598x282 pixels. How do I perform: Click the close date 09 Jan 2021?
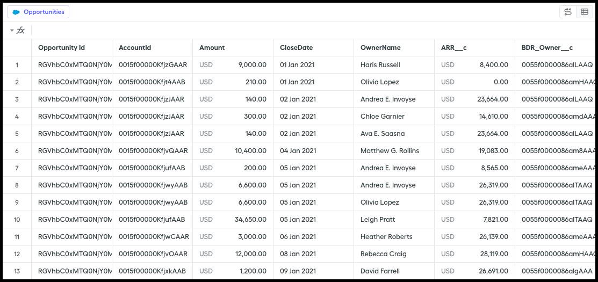tap(313, 271)
